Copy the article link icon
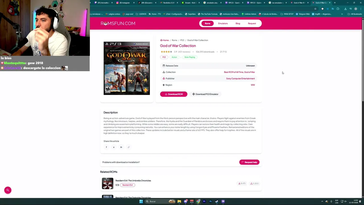Image resolution: width=364 pixels, height=205 pixels. (129, 147)
